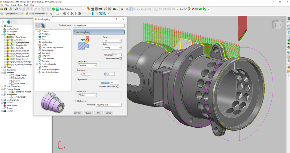
Task: Play the toolpath simulation
Action: tap(72, 13)
